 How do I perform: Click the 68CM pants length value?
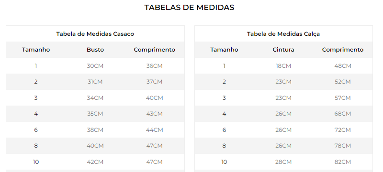coord(343,114)
